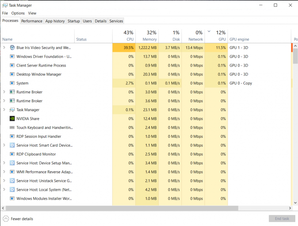Click the RDP Session Input Handler icon
This screenshot has height=226, width=298.
(12, 136)
